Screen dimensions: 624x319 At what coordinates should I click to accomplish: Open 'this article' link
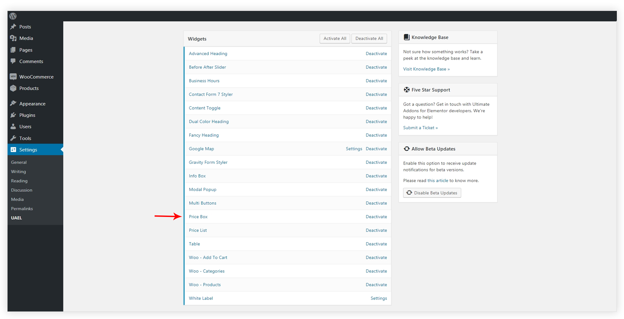pos(438,180)
